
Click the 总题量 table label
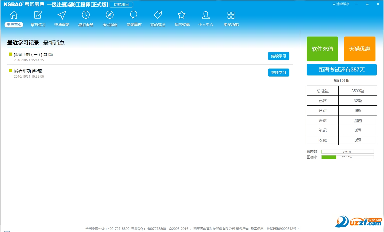coord(323,91)
